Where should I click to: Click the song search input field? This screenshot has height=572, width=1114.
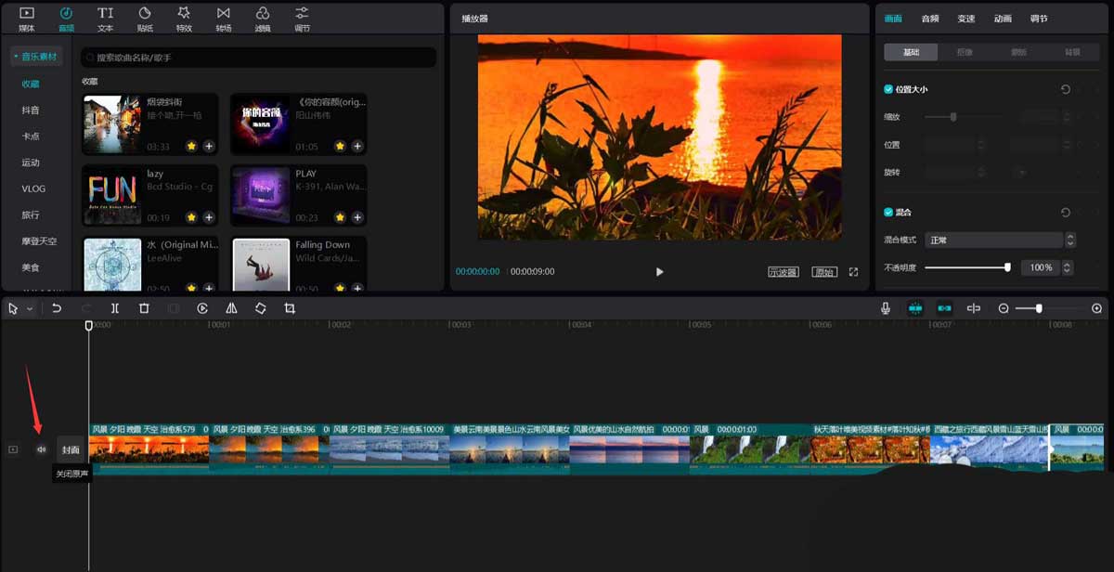pyautogui.click(x=258, y=58)
